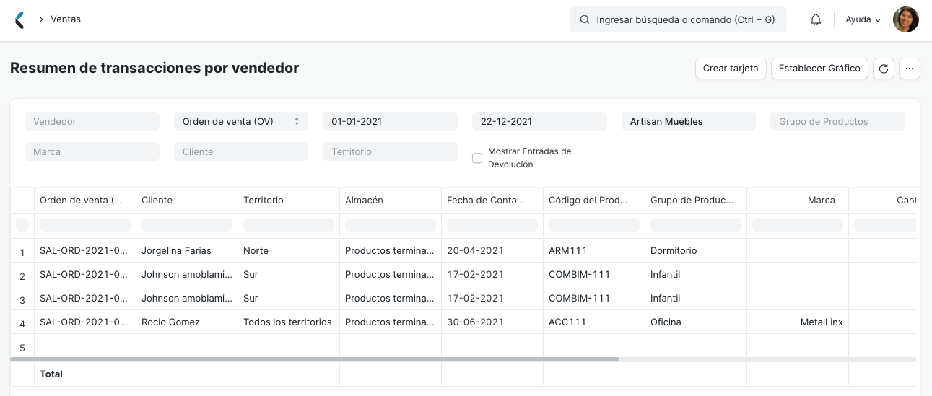Click the Establecer Gráfico button
The image size is (932, 396).
click(819, 69)
